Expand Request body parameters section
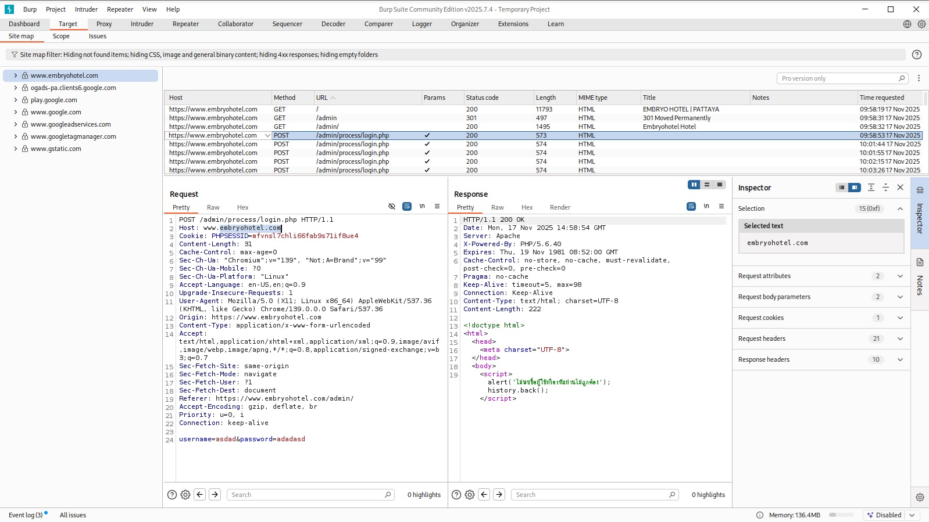 pyautogui.click(x=901, y=297)
